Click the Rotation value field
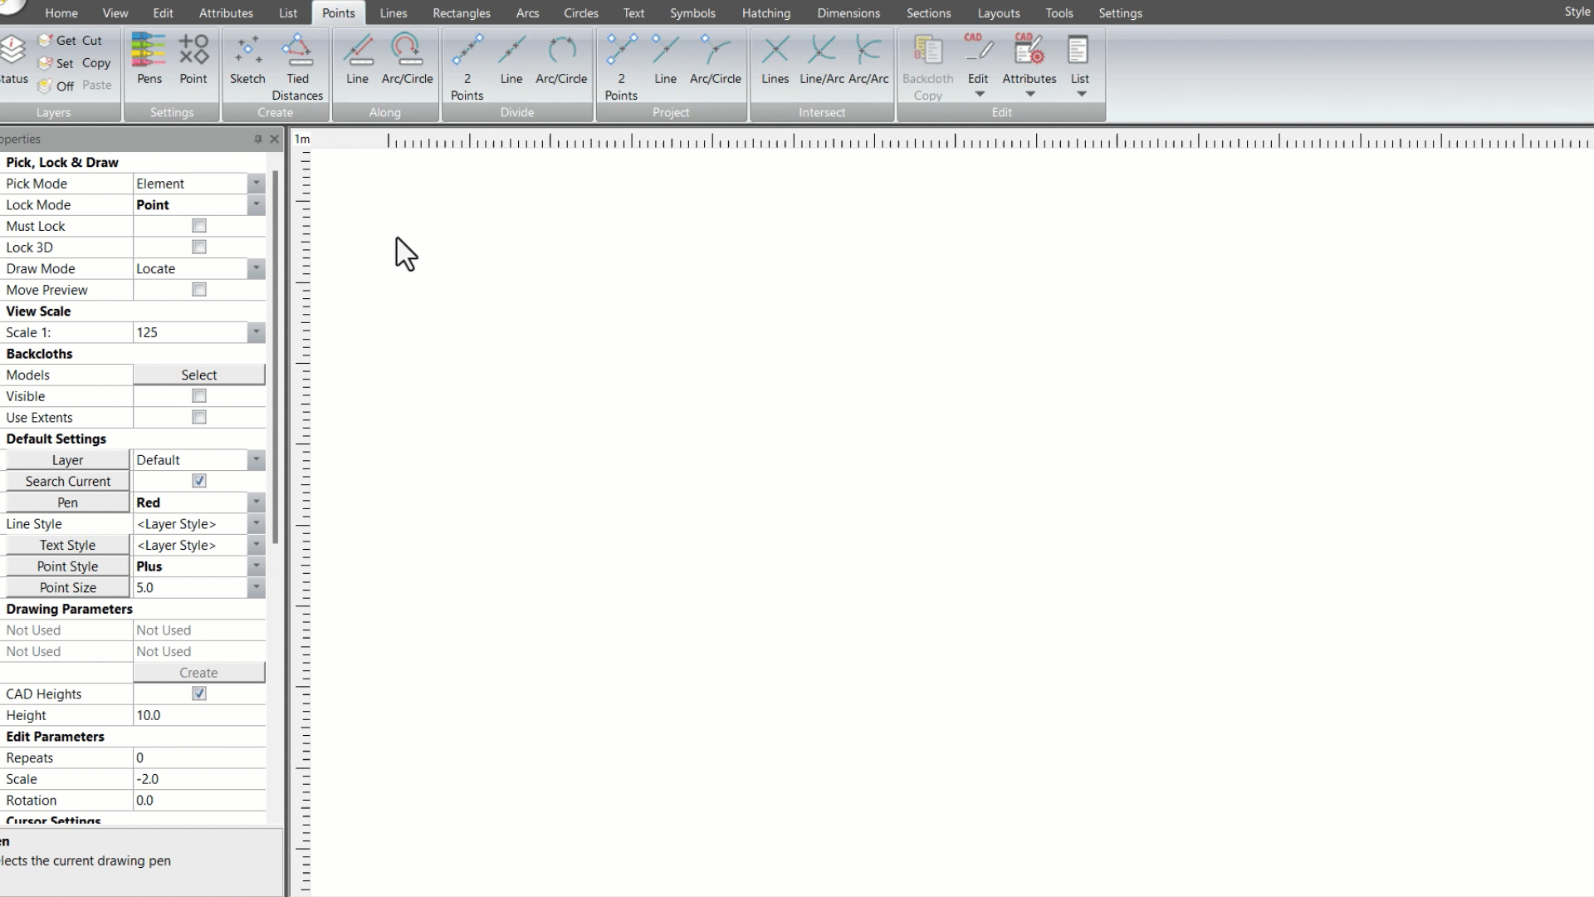The width and height of the screenshot is (1594, 897). [199, 801]
